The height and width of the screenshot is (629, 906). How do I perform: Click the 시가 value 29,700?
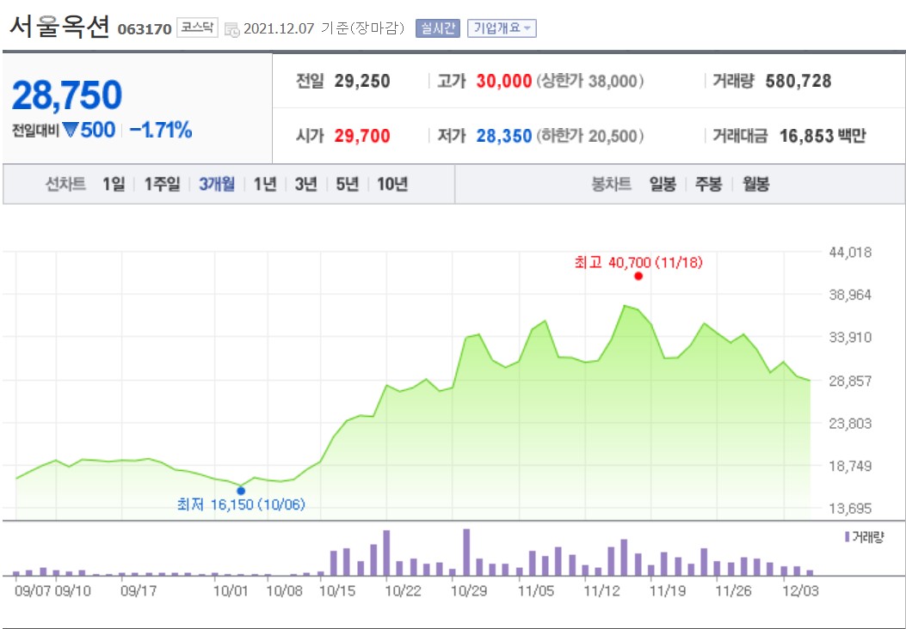(x=362, y=136)
